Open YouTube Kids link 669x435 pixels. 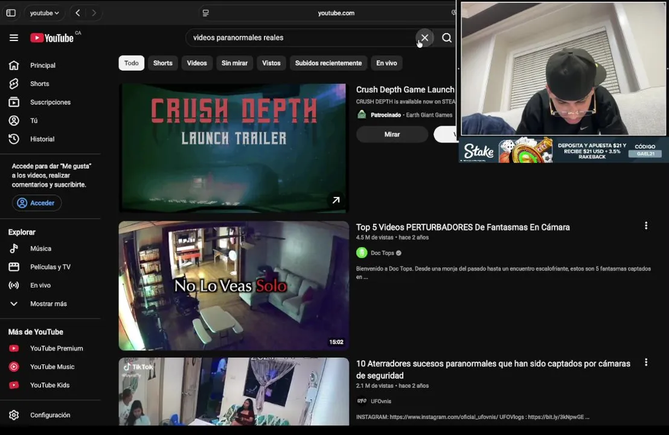point(50,385)
